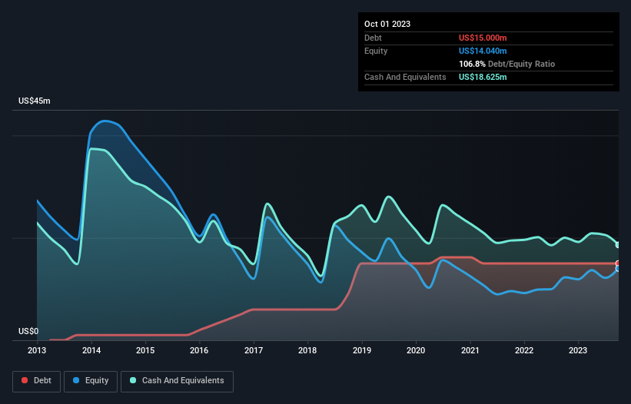The image size is (631, 404).
Task: Click the 2023 x-axis label
Action: (x=578, y=350)
